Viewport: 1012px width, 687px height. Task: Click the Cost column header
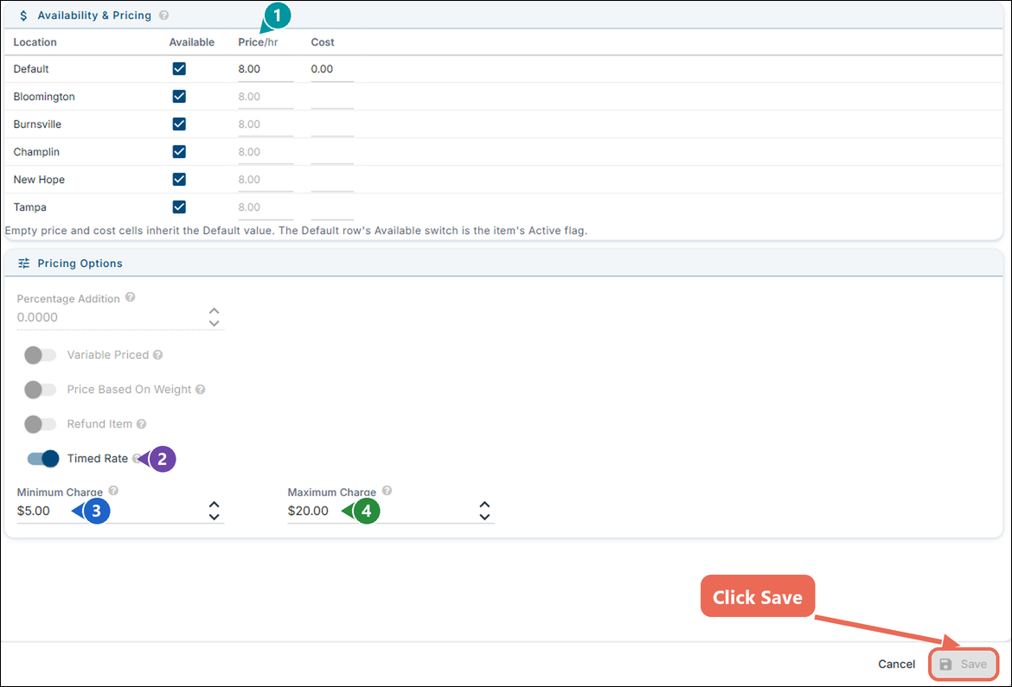click(322, 42)
